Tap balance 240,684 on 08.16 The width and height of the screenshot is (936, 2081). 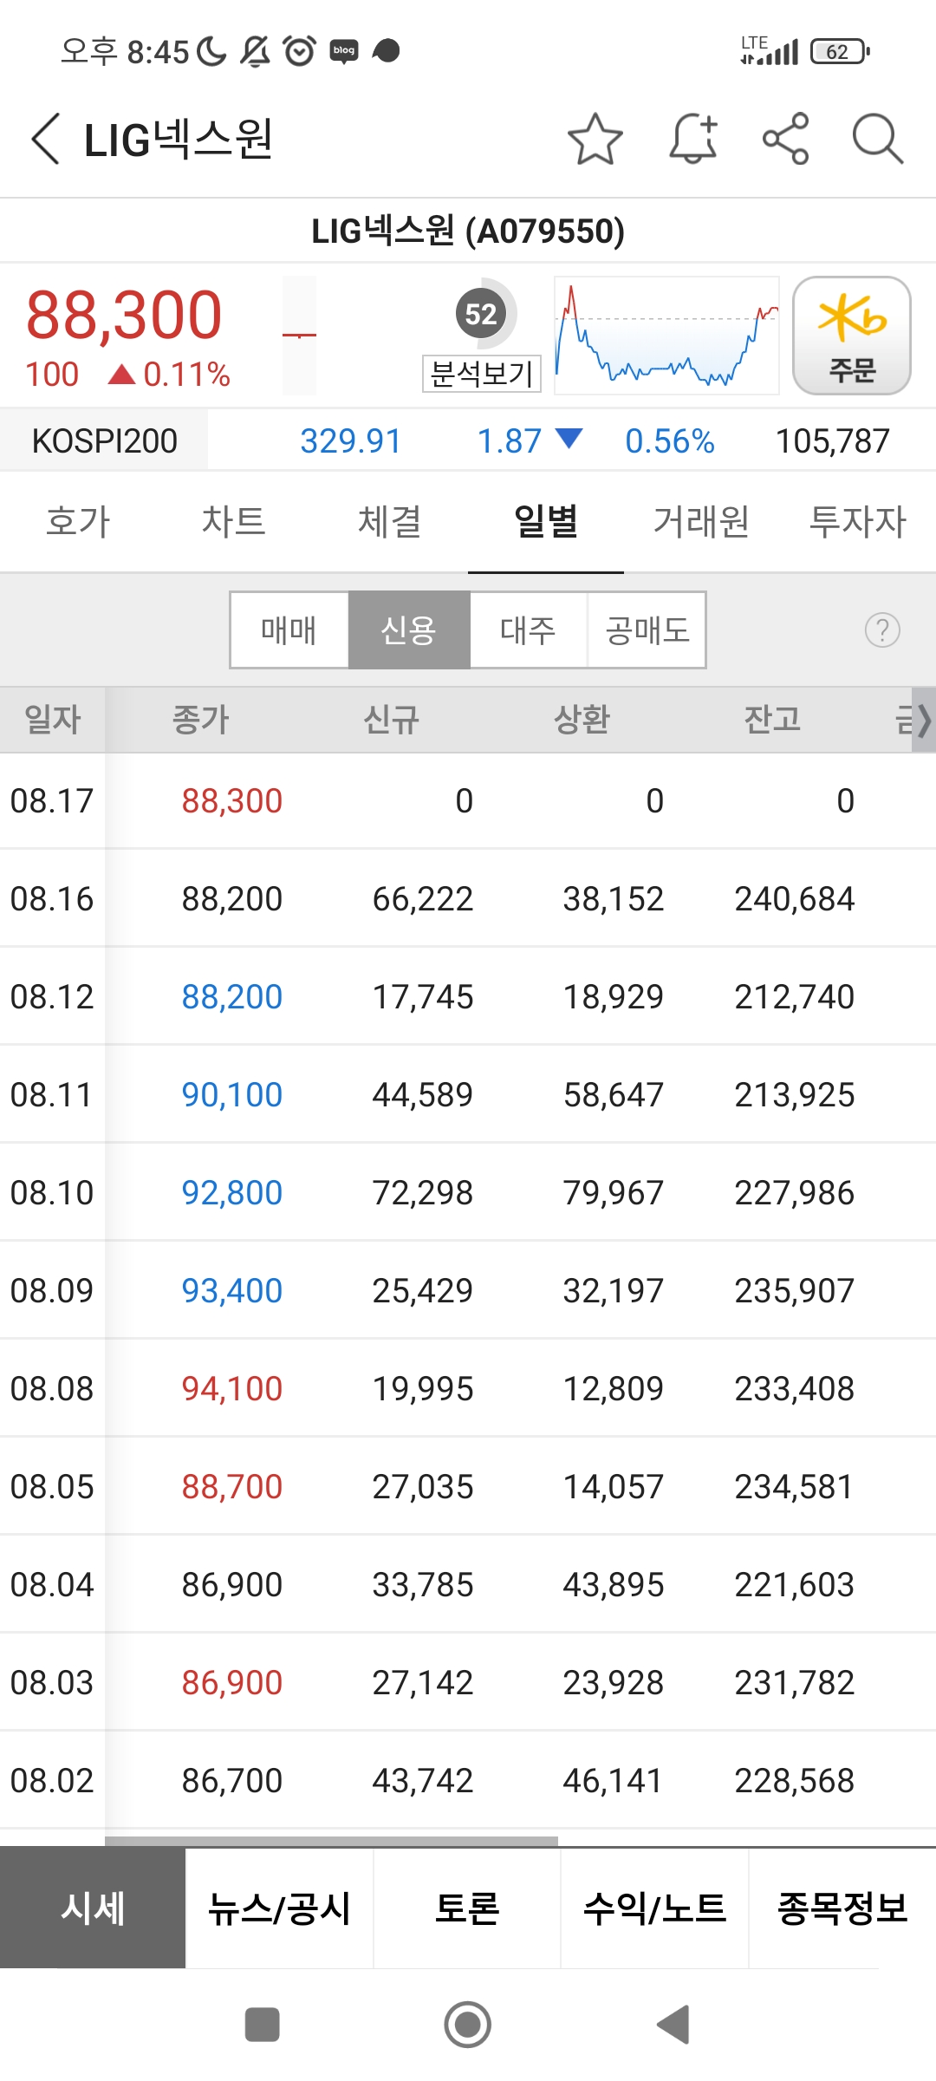click(795, 899)
